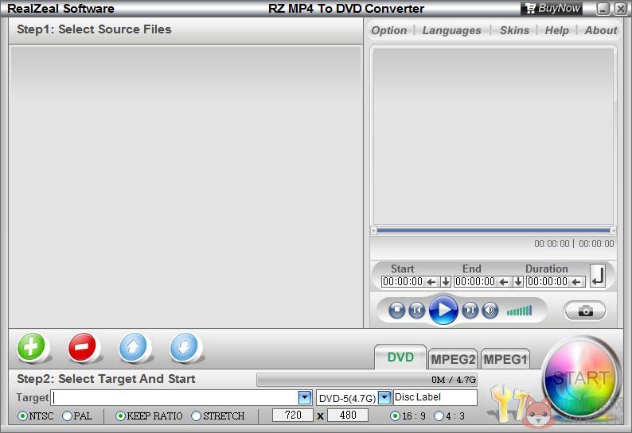Open DVD-5(4.7G) disc size dropdown

click(385, 397)
